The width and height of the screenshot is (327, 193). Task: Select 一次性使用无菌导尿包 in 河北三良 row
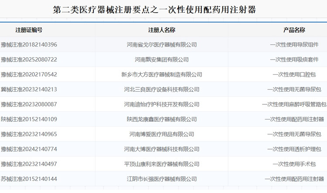point(294,90)
